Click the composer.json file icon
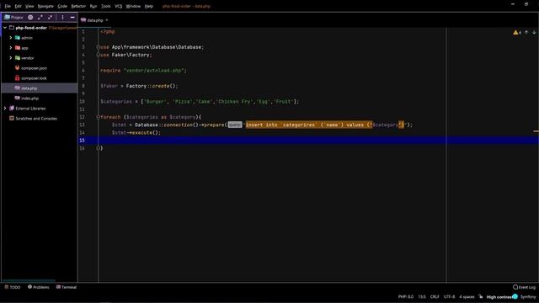Screen dimensions: 539x303 pyautogui.click(x=17, y=68)
